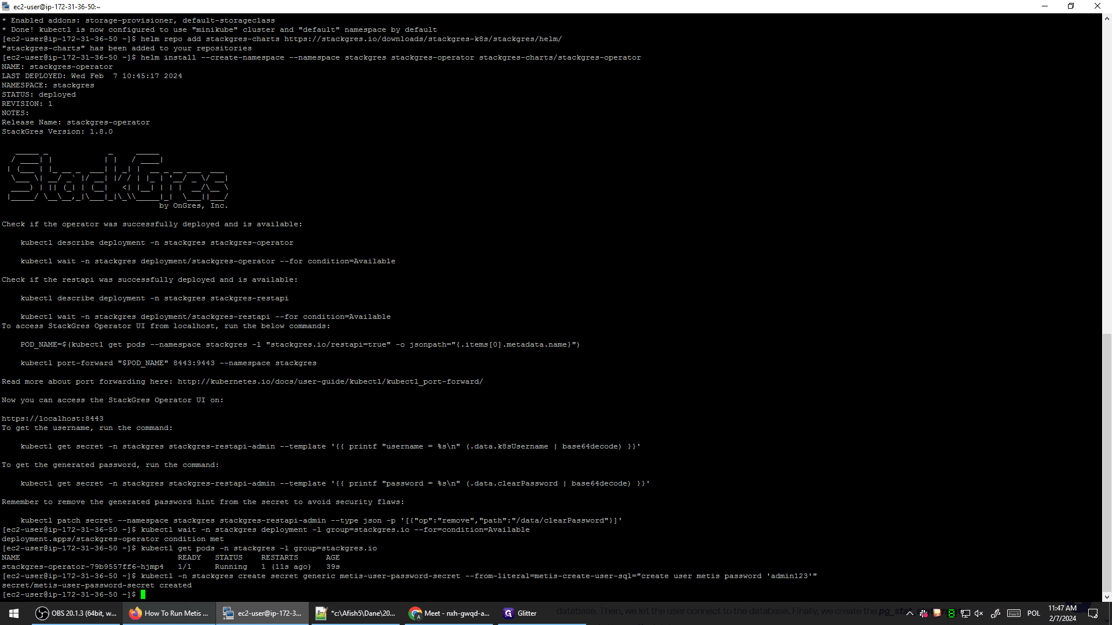Click the '1/1' READY value
The height and width of the screenshot is (625, 1112).
pyautogui.click(x=185, y=567)
